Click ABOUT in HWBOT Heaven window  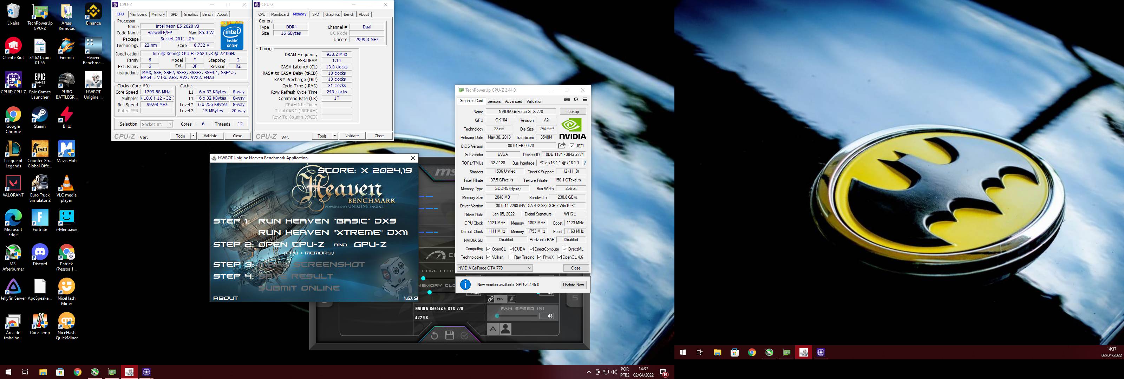(x=226, y=298)
